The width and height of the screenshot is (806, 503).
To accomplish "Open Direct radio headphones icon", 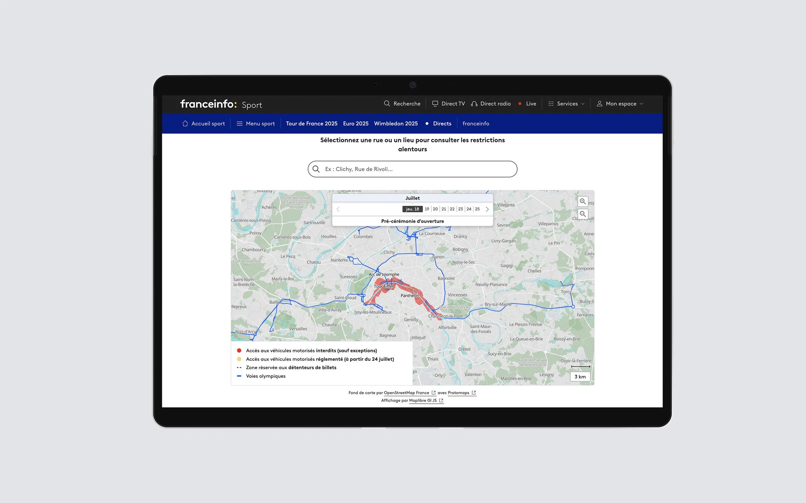I will point(474,104).
